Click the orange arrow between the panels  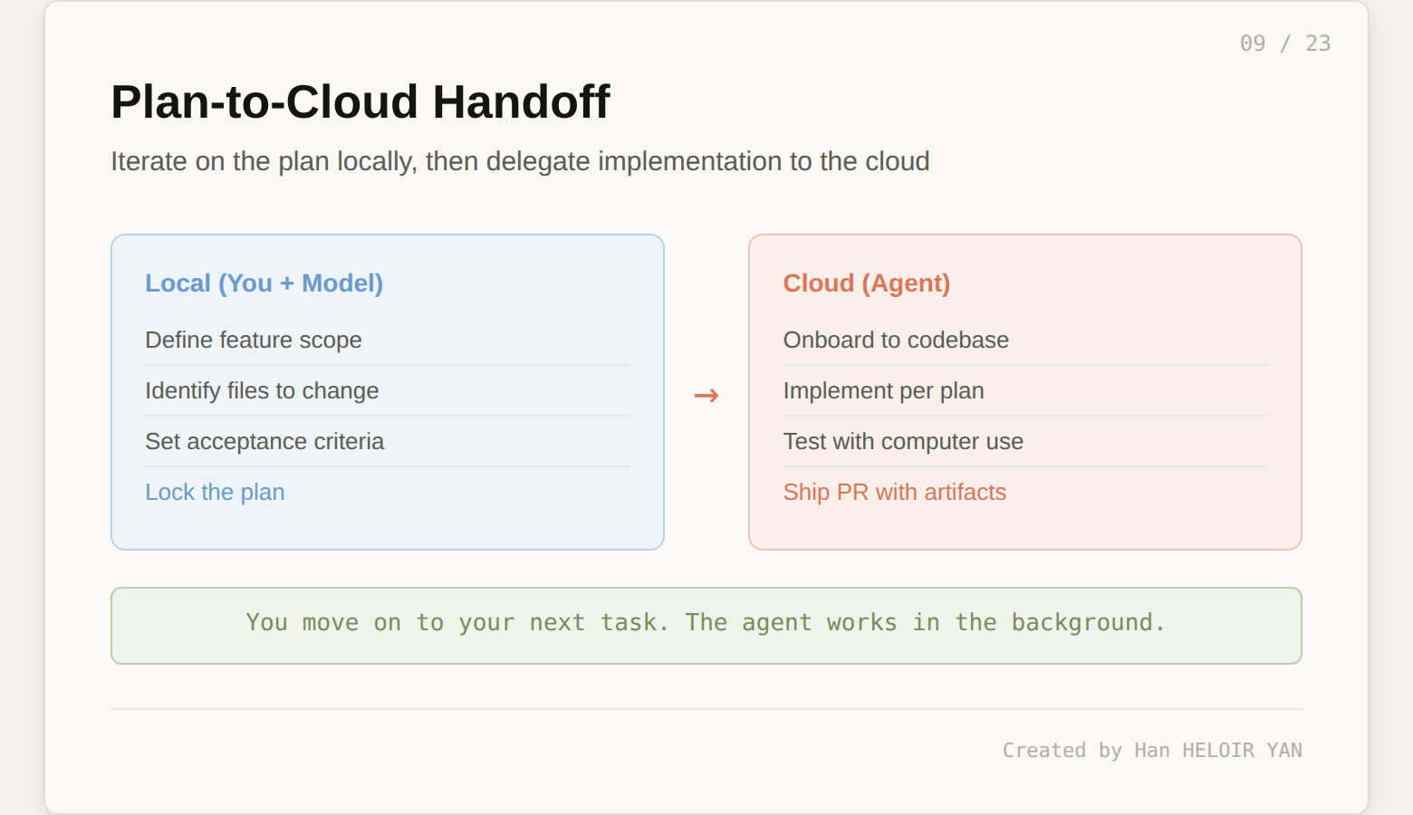(706, 396)
